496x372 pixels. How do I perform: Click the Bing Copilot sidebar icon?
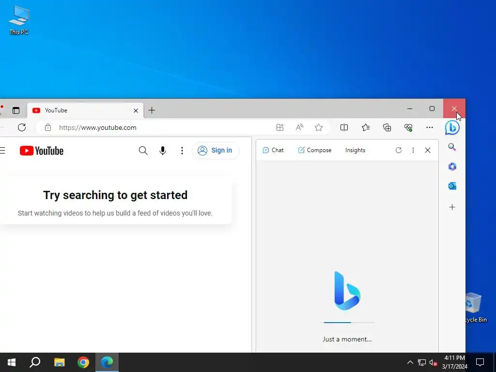tap(452, 127)
